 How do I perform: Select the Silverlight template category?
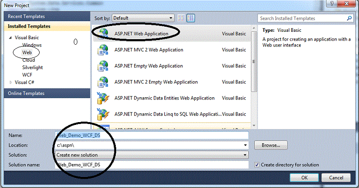[x=32, y=67]
